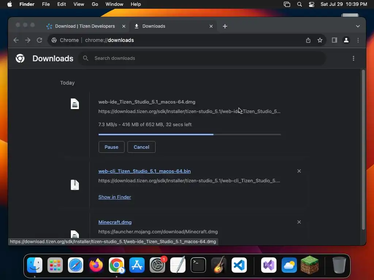Open the Apple menu
The width and height of the screenshot is (374, 280).
[x=9, y=4]
